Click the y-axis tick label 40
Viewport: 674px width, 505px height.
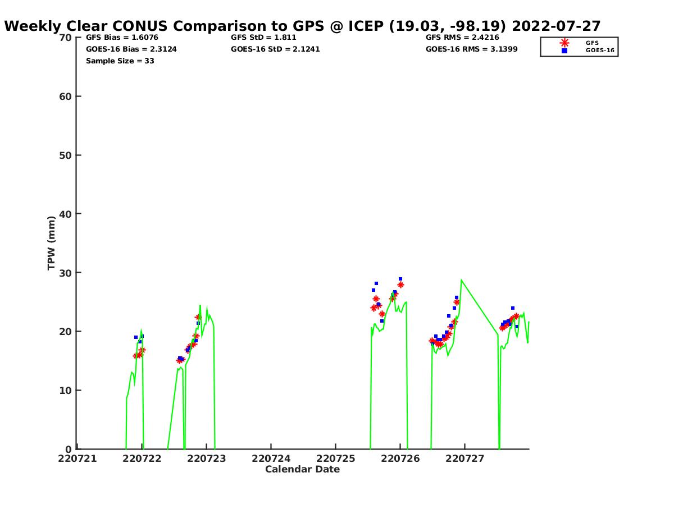65,214
